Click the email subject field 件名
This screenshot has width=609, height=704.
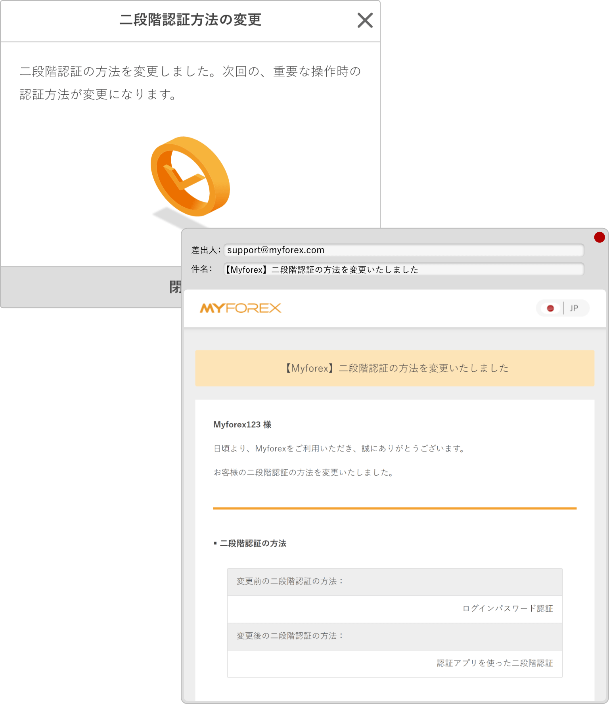[404, 270]
